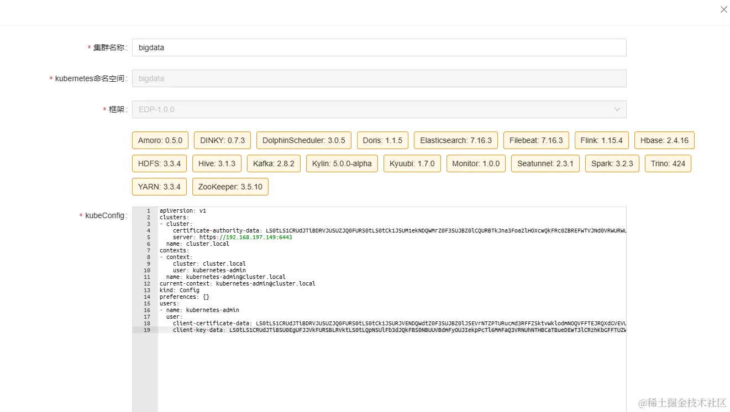Click the 'users:' line in the editor
This screenshot has width=730, height=412.
tap(170, 304)
